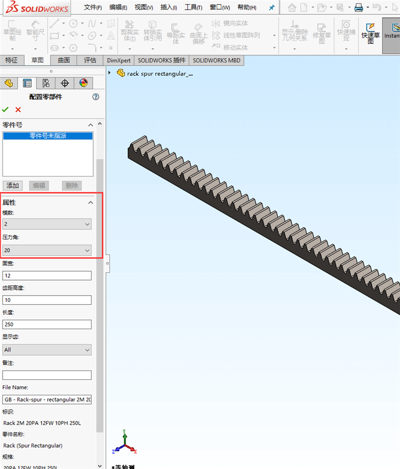
Task: Click the Open folder icon
Action: click(x=322, y=7)
